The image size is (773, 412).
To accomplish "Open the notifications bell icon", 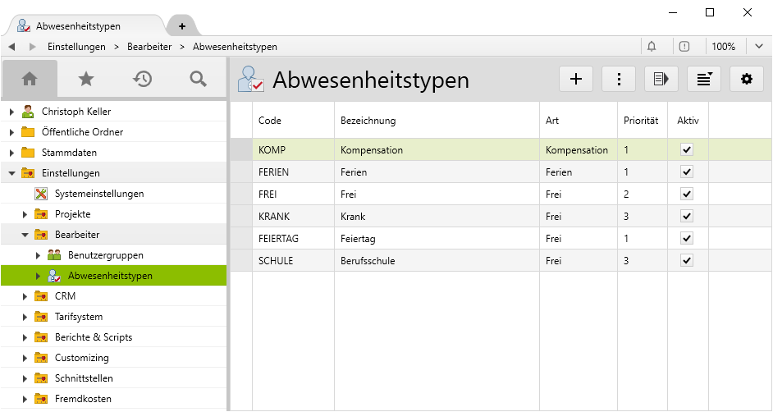I will tap(652, 47).
